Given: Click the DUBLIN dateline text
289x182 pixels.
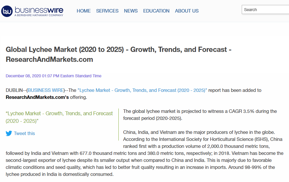Looking at the screenshot, I should point(15,90).
